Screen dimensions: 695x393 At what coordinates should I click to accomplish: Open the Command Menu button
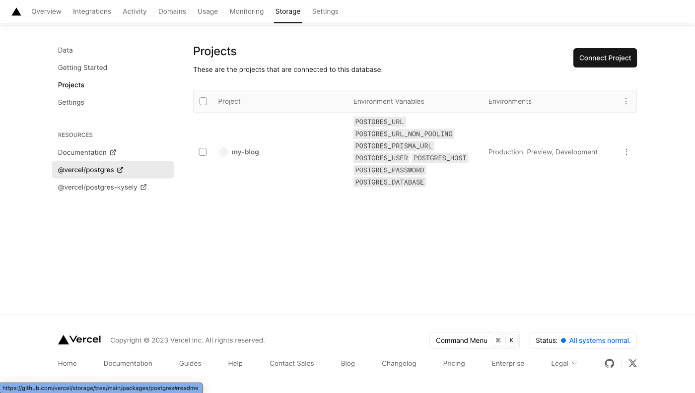474,340
